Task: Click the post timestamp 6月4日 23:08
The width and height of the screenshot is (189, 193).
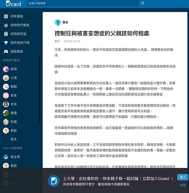Action: tap(72, 41)
